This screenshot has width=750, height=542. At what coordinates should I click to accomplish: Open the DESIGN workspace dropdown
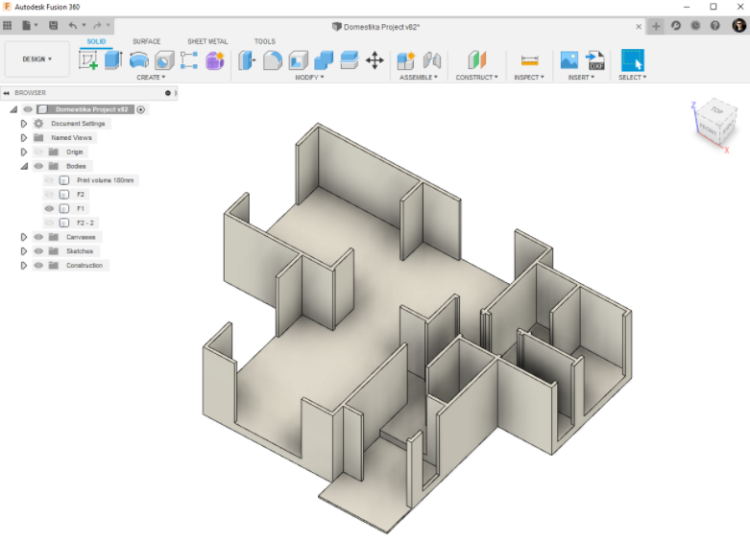(37, 59)
